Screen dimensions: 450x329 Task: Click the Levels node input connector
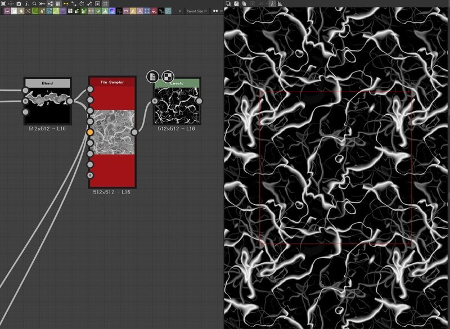[x=155, y=101]
